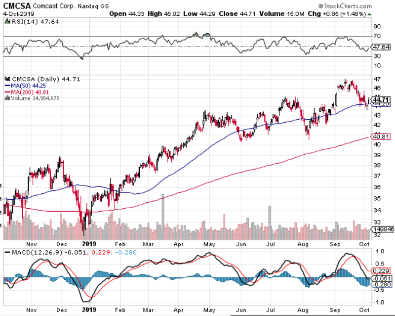Viewport: 395px width, 316px height.
Task: Click the High 45.02 value
Action: 164,14
